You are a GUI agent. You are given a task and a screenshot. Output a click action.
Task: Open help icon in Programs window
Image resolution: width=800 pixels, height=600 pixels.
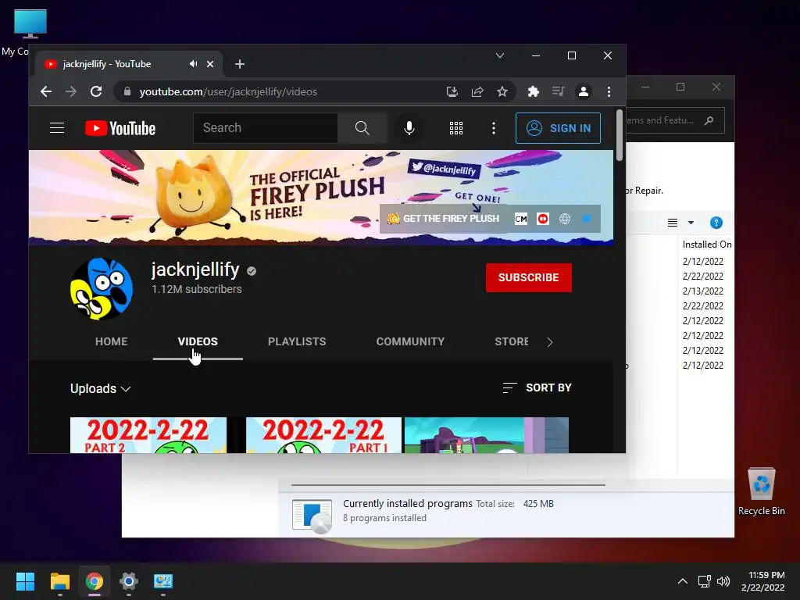(716, 223)
